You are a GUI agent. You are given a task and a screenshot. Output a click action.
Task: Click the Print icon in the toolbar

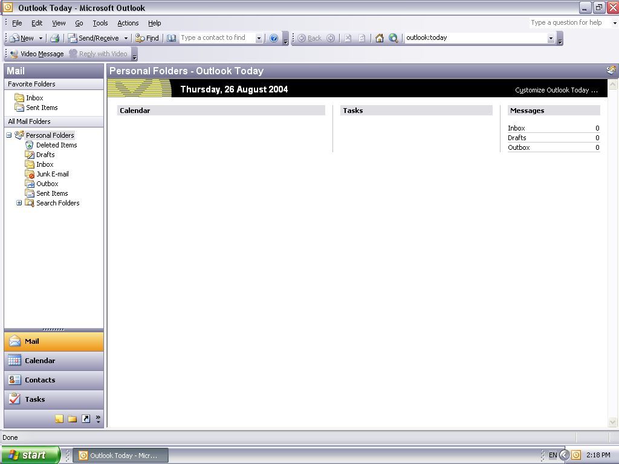pyautogui.click(x=55, y=38)
